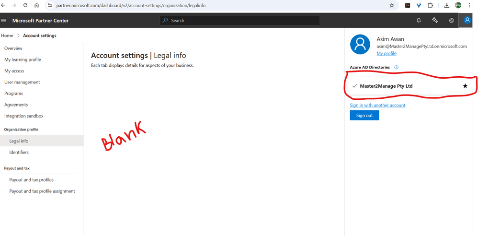Click the Organization profile section header

(x=22, y=130)
